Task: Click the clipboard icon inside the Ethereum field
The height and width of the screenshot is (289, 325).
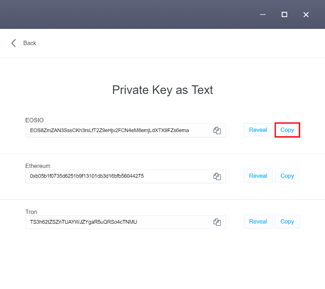Action: (217, 176)
